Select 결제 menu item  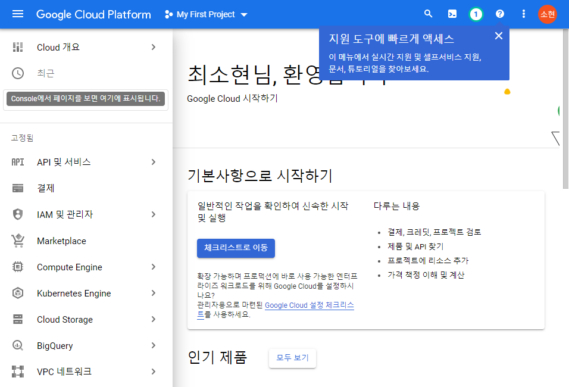pos(86,188)
